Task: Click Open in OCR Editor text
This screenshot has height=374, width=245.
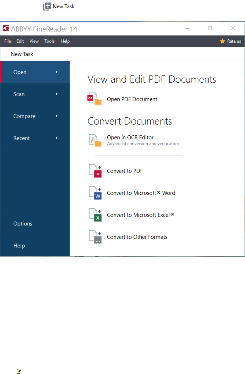Action: point(130,137)
